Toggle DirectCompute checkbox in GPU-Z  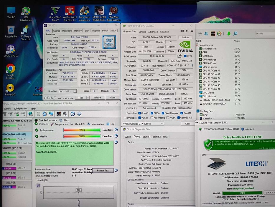tap(163, 113)
